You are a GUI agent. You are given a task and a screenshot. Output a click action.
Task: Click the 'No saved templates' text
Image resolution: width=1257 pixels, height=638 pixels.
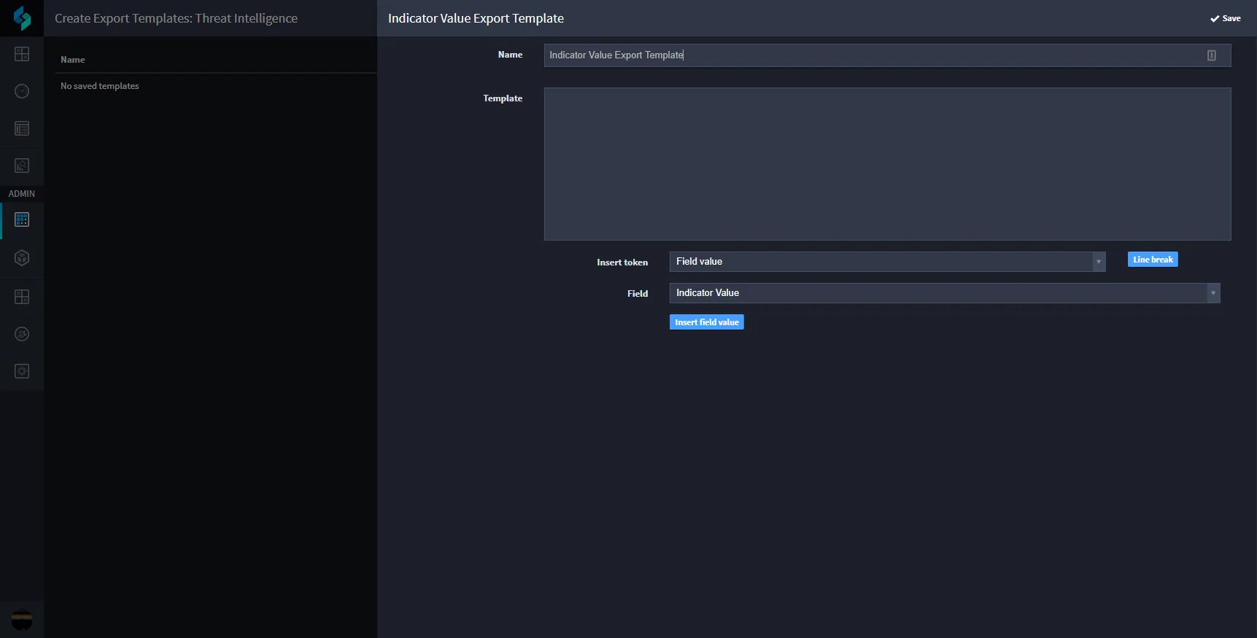click(x=100, y=86)
